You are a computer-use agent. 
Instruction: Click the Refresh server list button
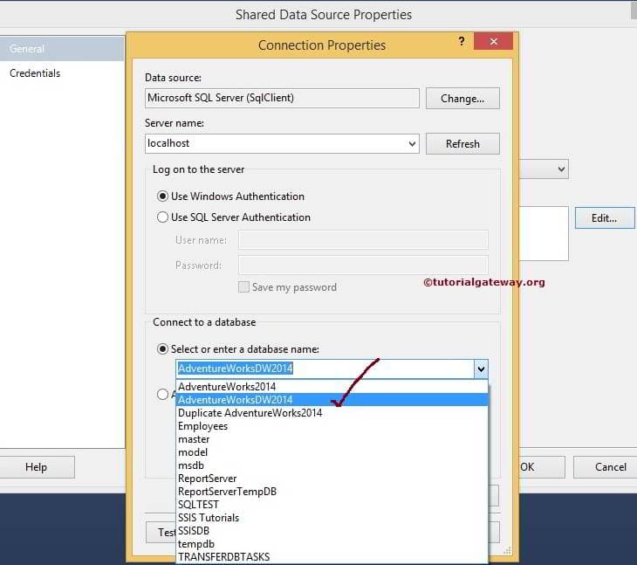(x=462, y=144)
